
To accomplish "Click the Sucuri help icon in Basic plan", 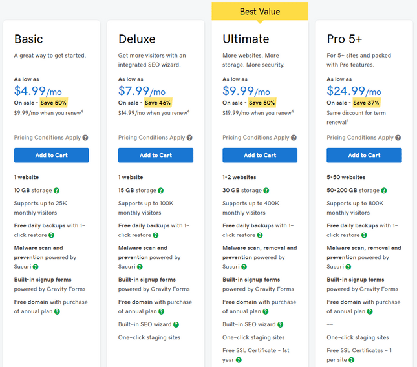I will (36, 267).
